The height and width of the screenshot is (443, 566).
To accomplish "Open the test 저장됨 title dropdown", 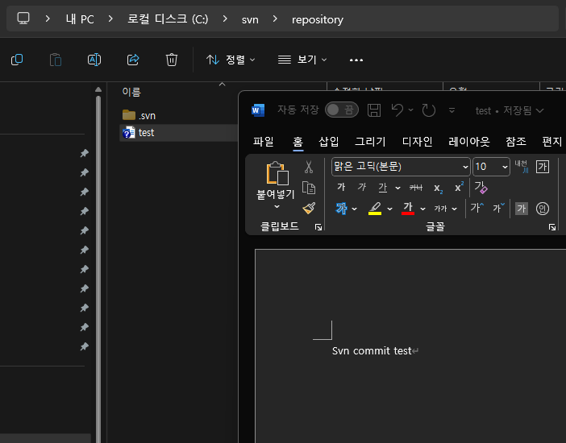I will pos(510,110).
